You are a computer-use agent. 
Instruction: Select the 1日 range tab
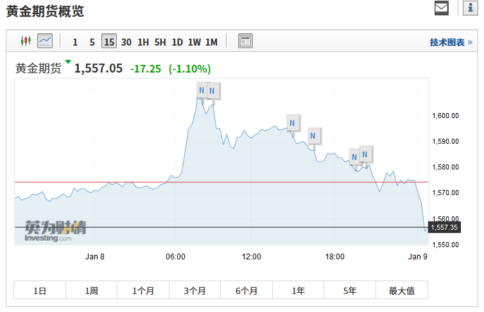click(40, 291)
